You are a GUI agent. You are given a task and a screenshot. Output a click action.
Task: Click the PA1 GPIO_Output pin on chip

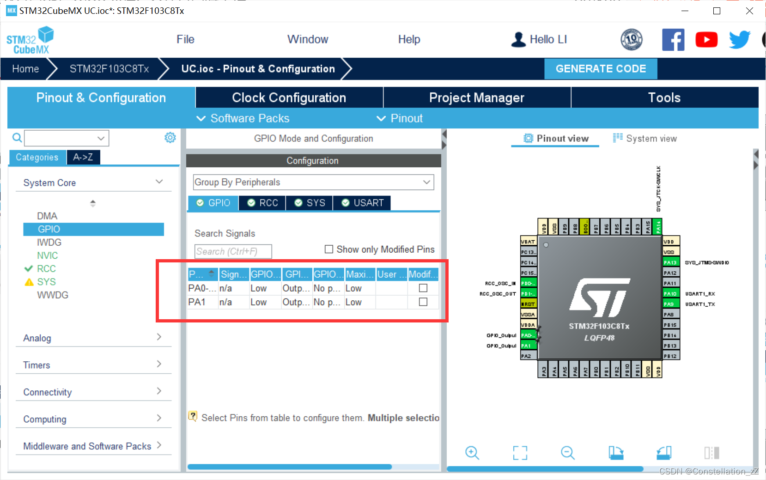tap(529, 346)
